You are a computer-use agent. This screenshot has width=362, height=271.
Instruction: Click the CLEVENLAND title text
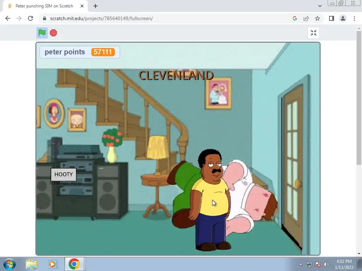(176, 76)
